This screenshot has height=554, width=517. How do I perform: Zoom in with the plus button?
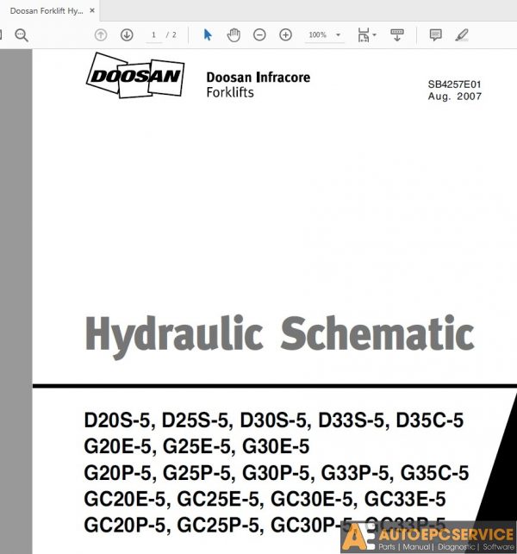(x=285, y=35)
